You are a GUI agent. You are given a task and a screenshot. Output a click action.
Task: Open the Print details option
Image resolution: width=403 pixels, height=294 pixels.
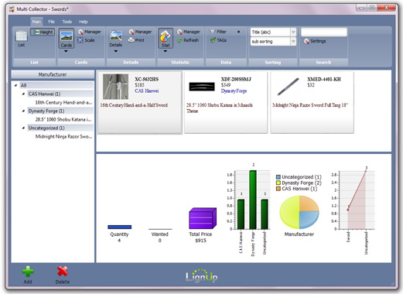[131, 40]
